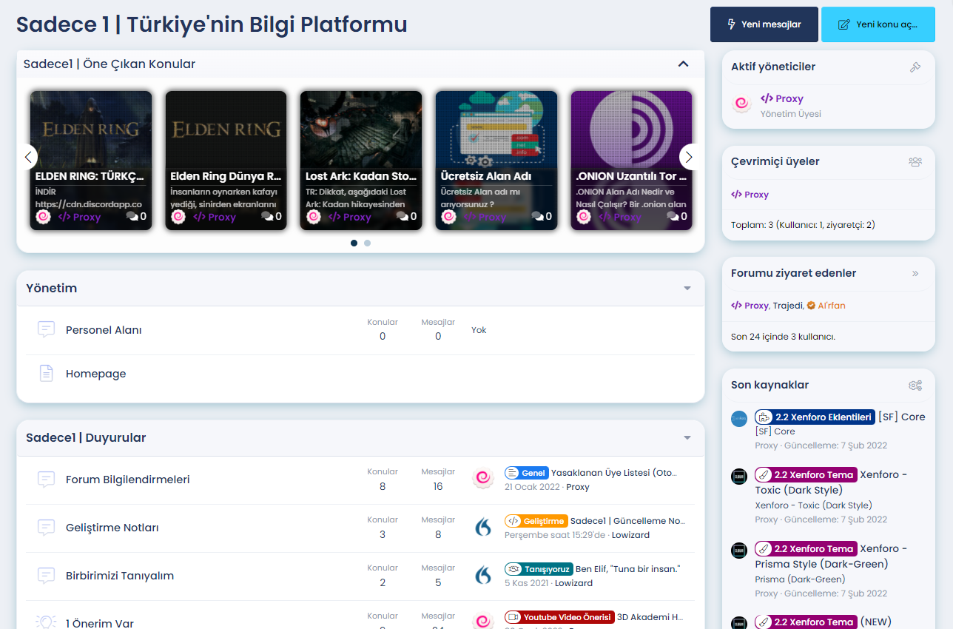
Task: Open the 1 Önerim Var forum
Action: click(x=100, y=623)
